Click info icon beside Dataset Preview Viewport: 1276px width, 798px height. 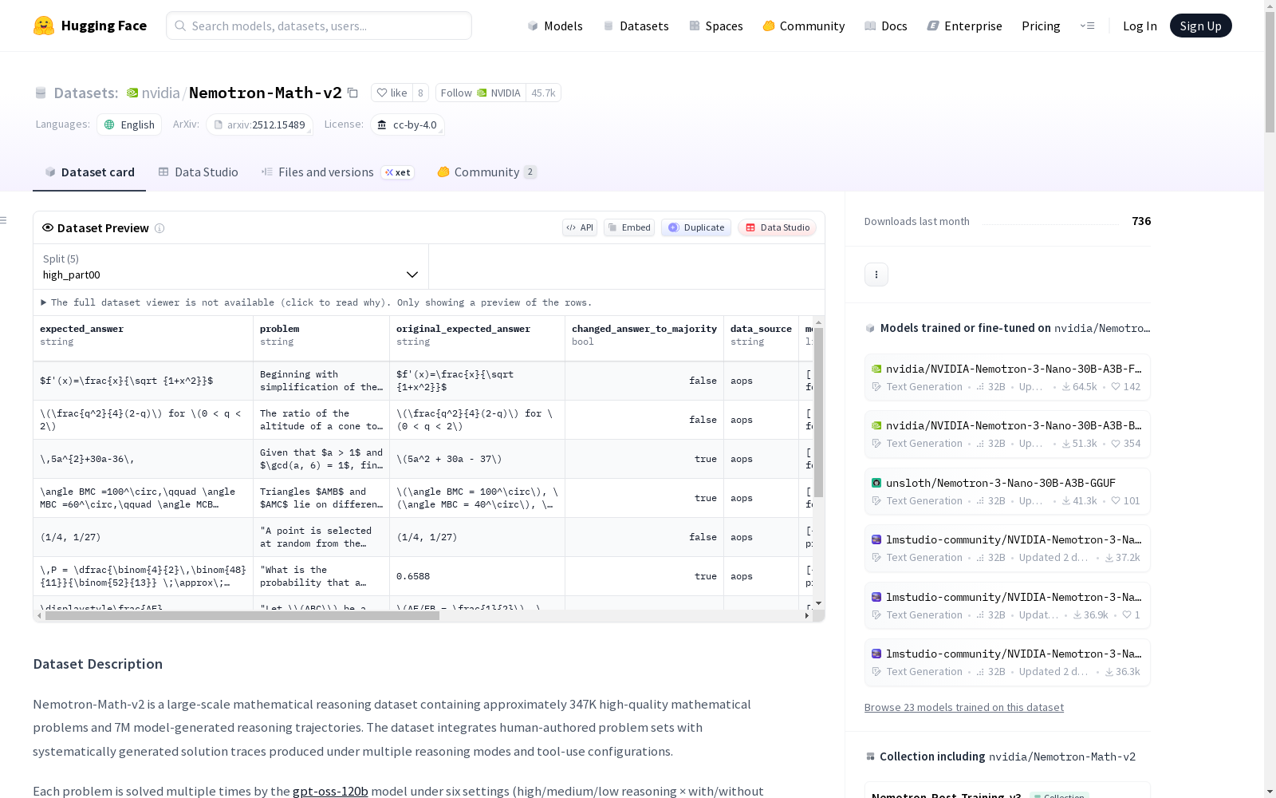(x=159, y=228)
